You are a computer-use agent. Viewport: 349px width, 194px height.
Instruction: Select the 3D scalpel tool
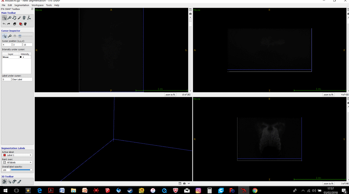pyautogui.click(x=19, y=182)
